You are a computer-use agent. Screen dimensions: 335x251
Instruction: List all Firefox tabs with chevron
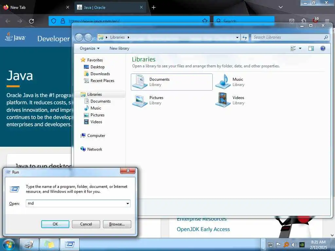click(281, 7)
